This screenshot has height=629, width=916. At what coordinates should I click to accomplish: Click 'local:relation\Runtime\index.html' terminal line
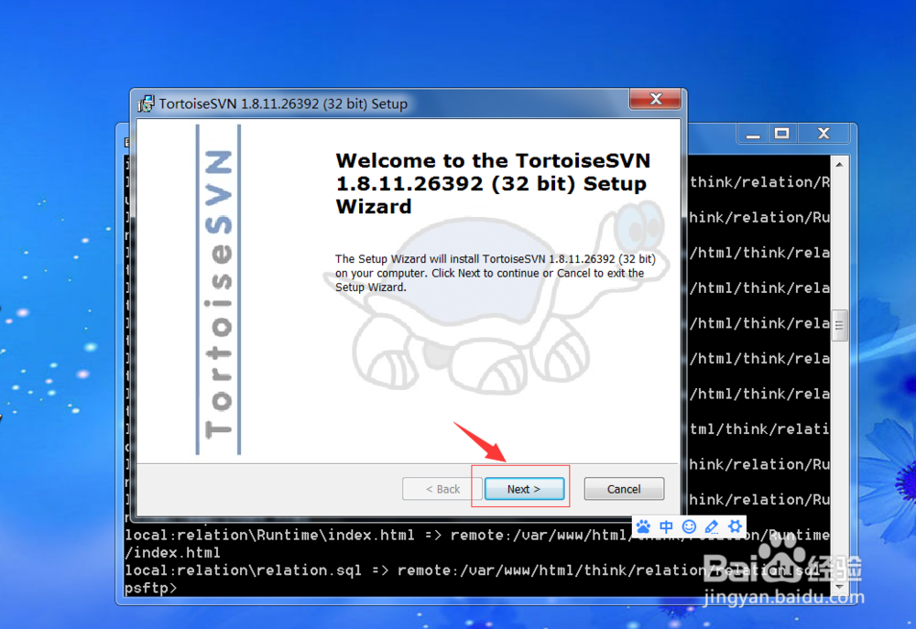tap(476, 535)
